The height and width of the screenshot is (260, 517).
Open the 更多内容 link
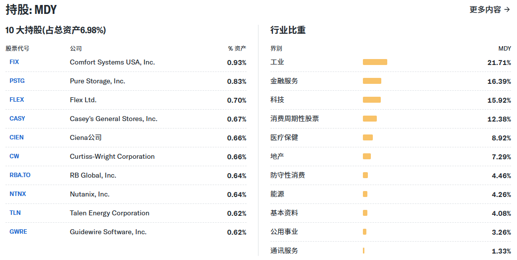pyautogui.click(x=490, y=9)
